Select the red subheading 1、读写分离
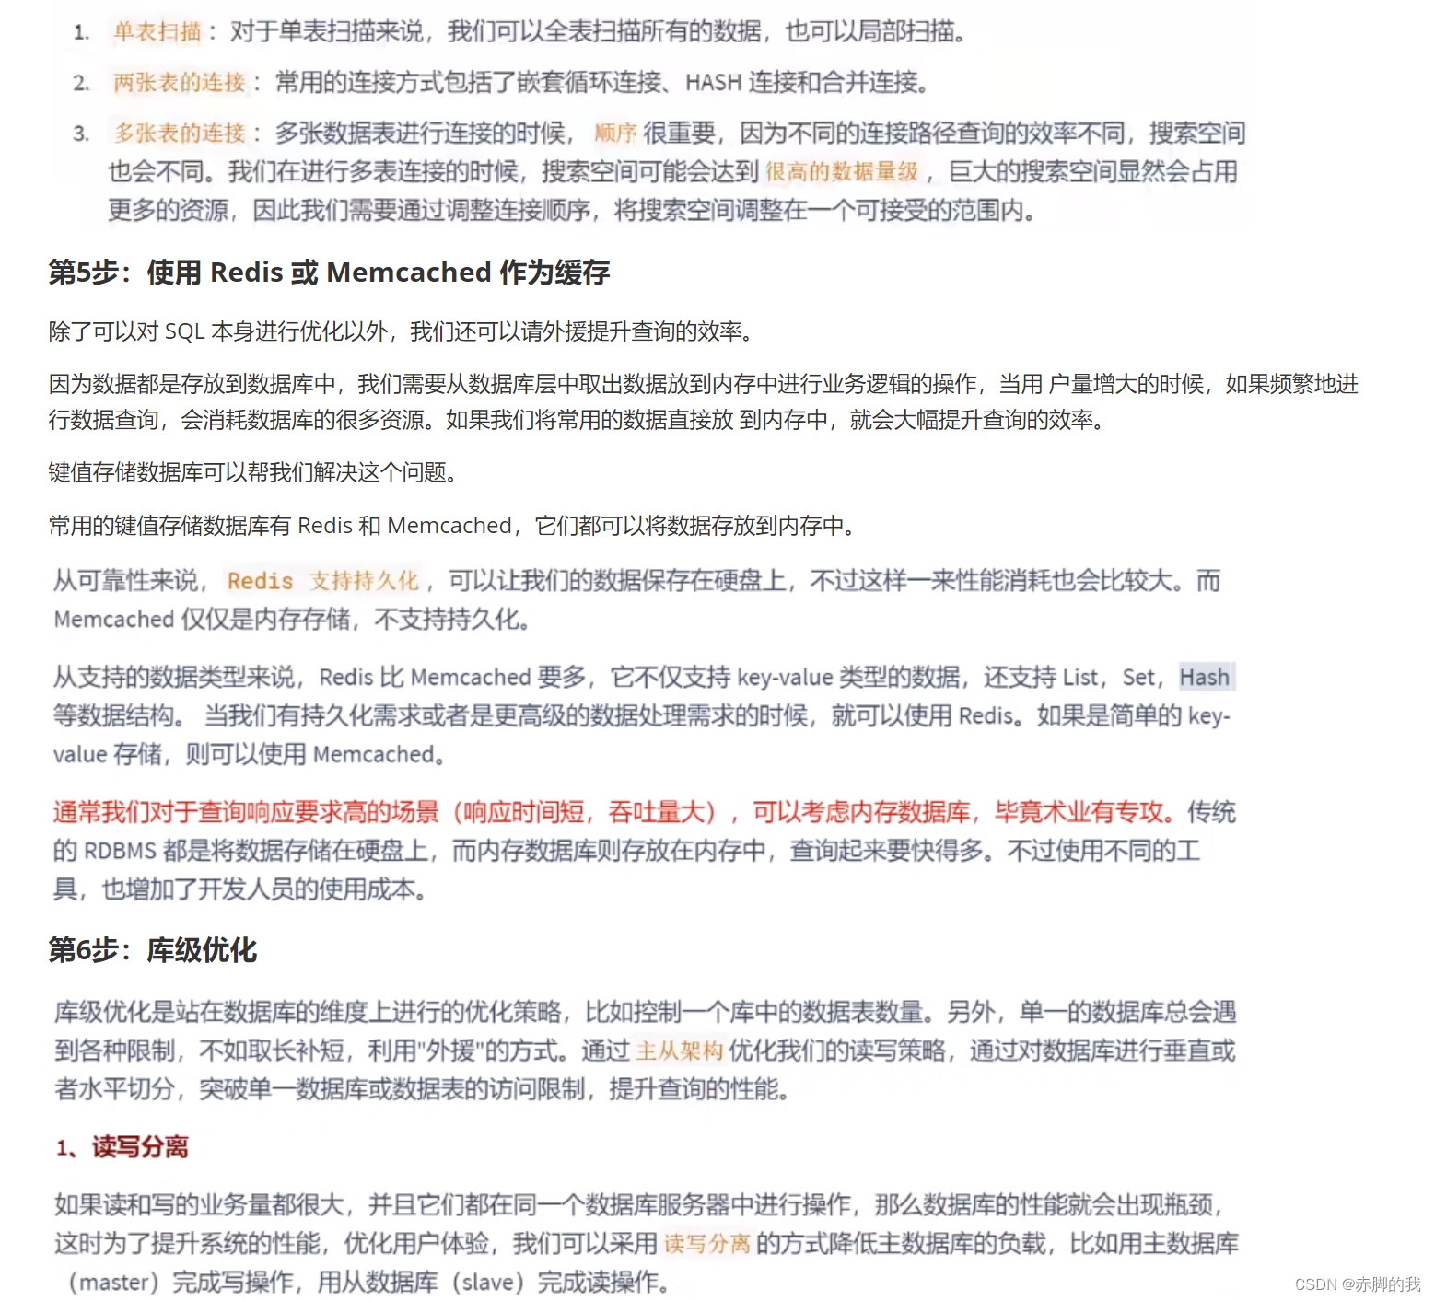Image resolution: width=1435 pixels, height=1301 pixels. 123,1147
